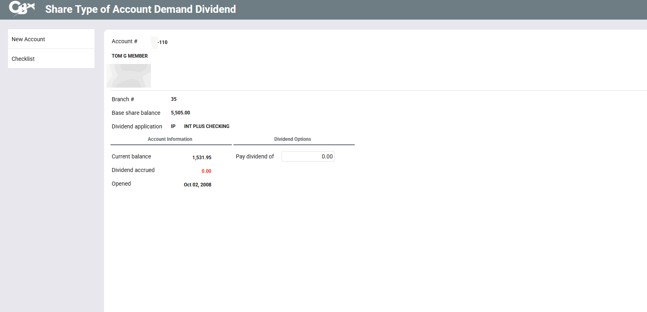Select the Dividend Options section header
The image size is (647, 312).
pyautogui.click(x=292, y=139)
